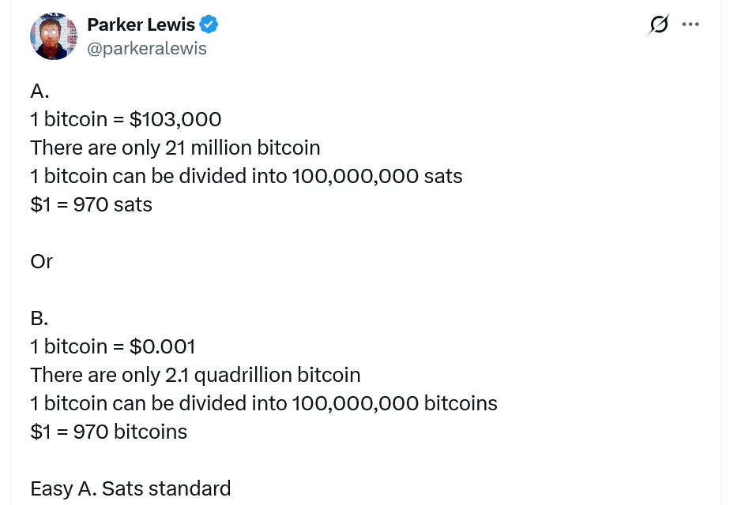Image resolution: width=730 pixels, height=505 pixels.
Task: Click the line ending in "100,000,000 bitcoins"
Action: coord(264,403)
